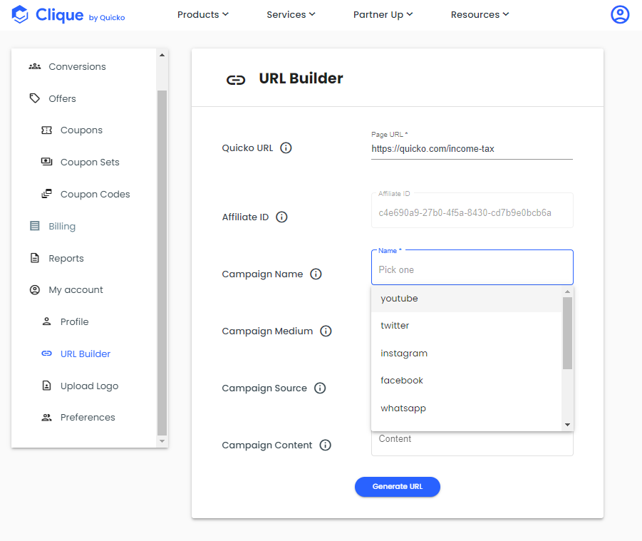This screenshot has width=642, height=541.
Task: Click the dropdown list scrollbar thumb
Action: pyautogui.click(x=567, y=334)
